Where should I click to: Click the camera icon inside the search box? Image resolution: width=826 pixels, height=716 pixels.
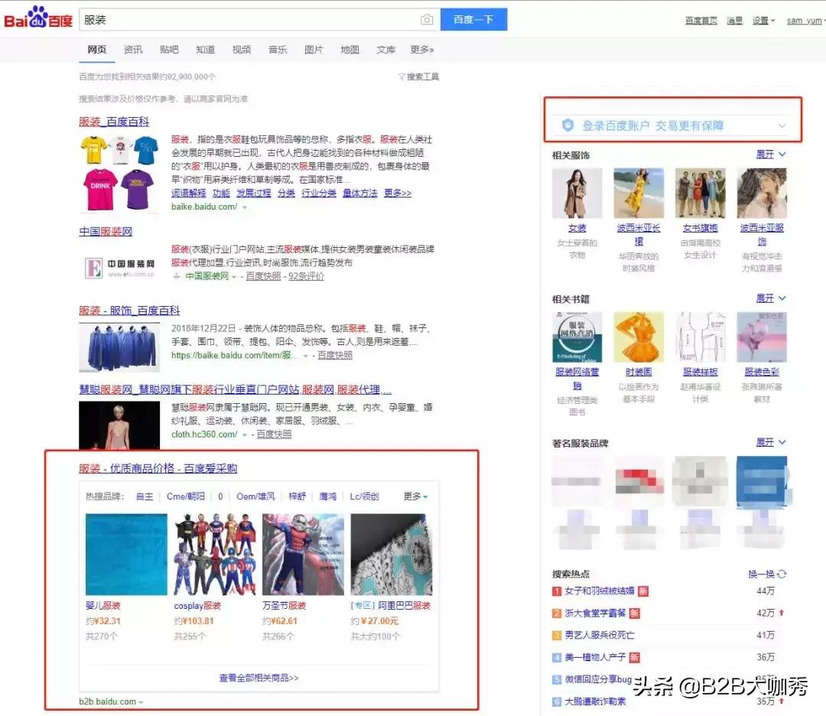pos(427,20)
